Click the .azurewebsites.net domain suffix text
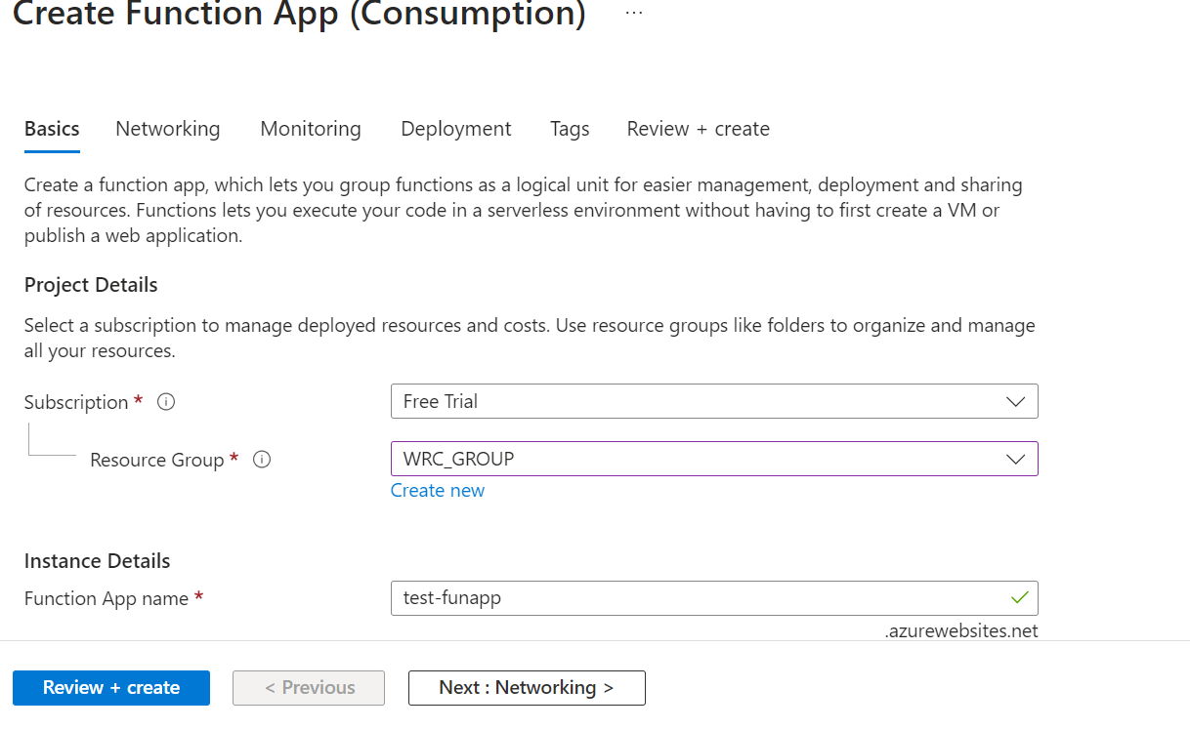The width and height of the screenshot is (1190, 729). point(961,630)
